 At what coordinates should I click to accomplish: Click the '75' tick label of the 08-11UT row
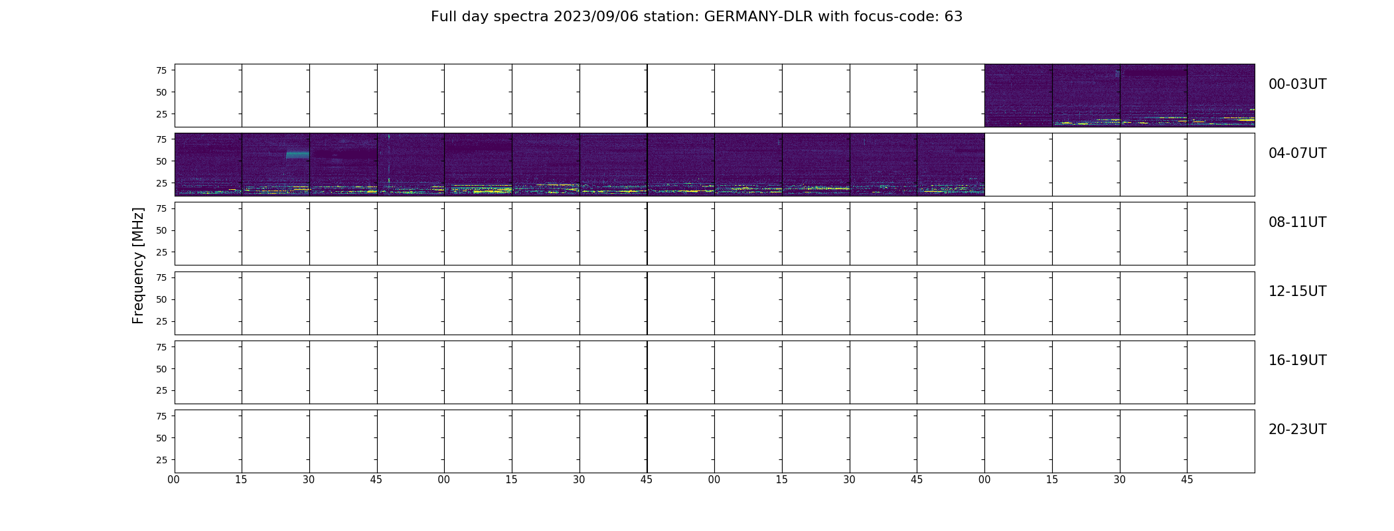pyautogui.click(x=161, y=208)
